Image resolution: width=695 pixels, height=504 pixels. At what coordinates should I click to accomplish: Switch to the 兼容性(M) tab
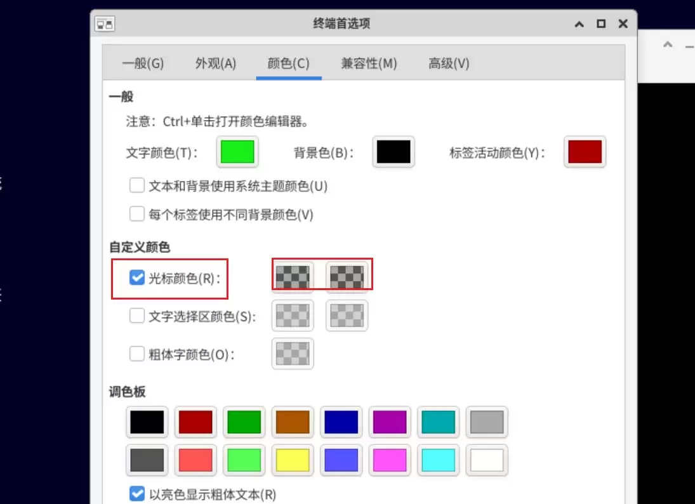coord(369,63)
